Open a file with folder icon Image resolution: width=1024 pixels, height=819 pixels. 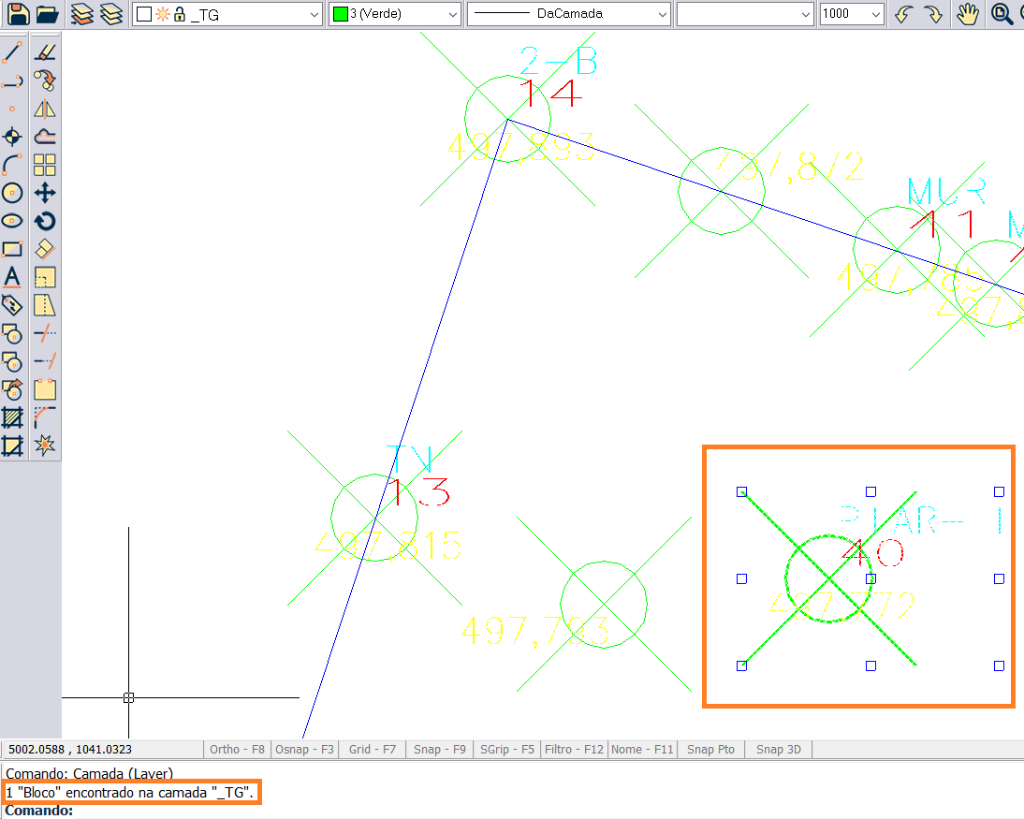pos(47,14)
